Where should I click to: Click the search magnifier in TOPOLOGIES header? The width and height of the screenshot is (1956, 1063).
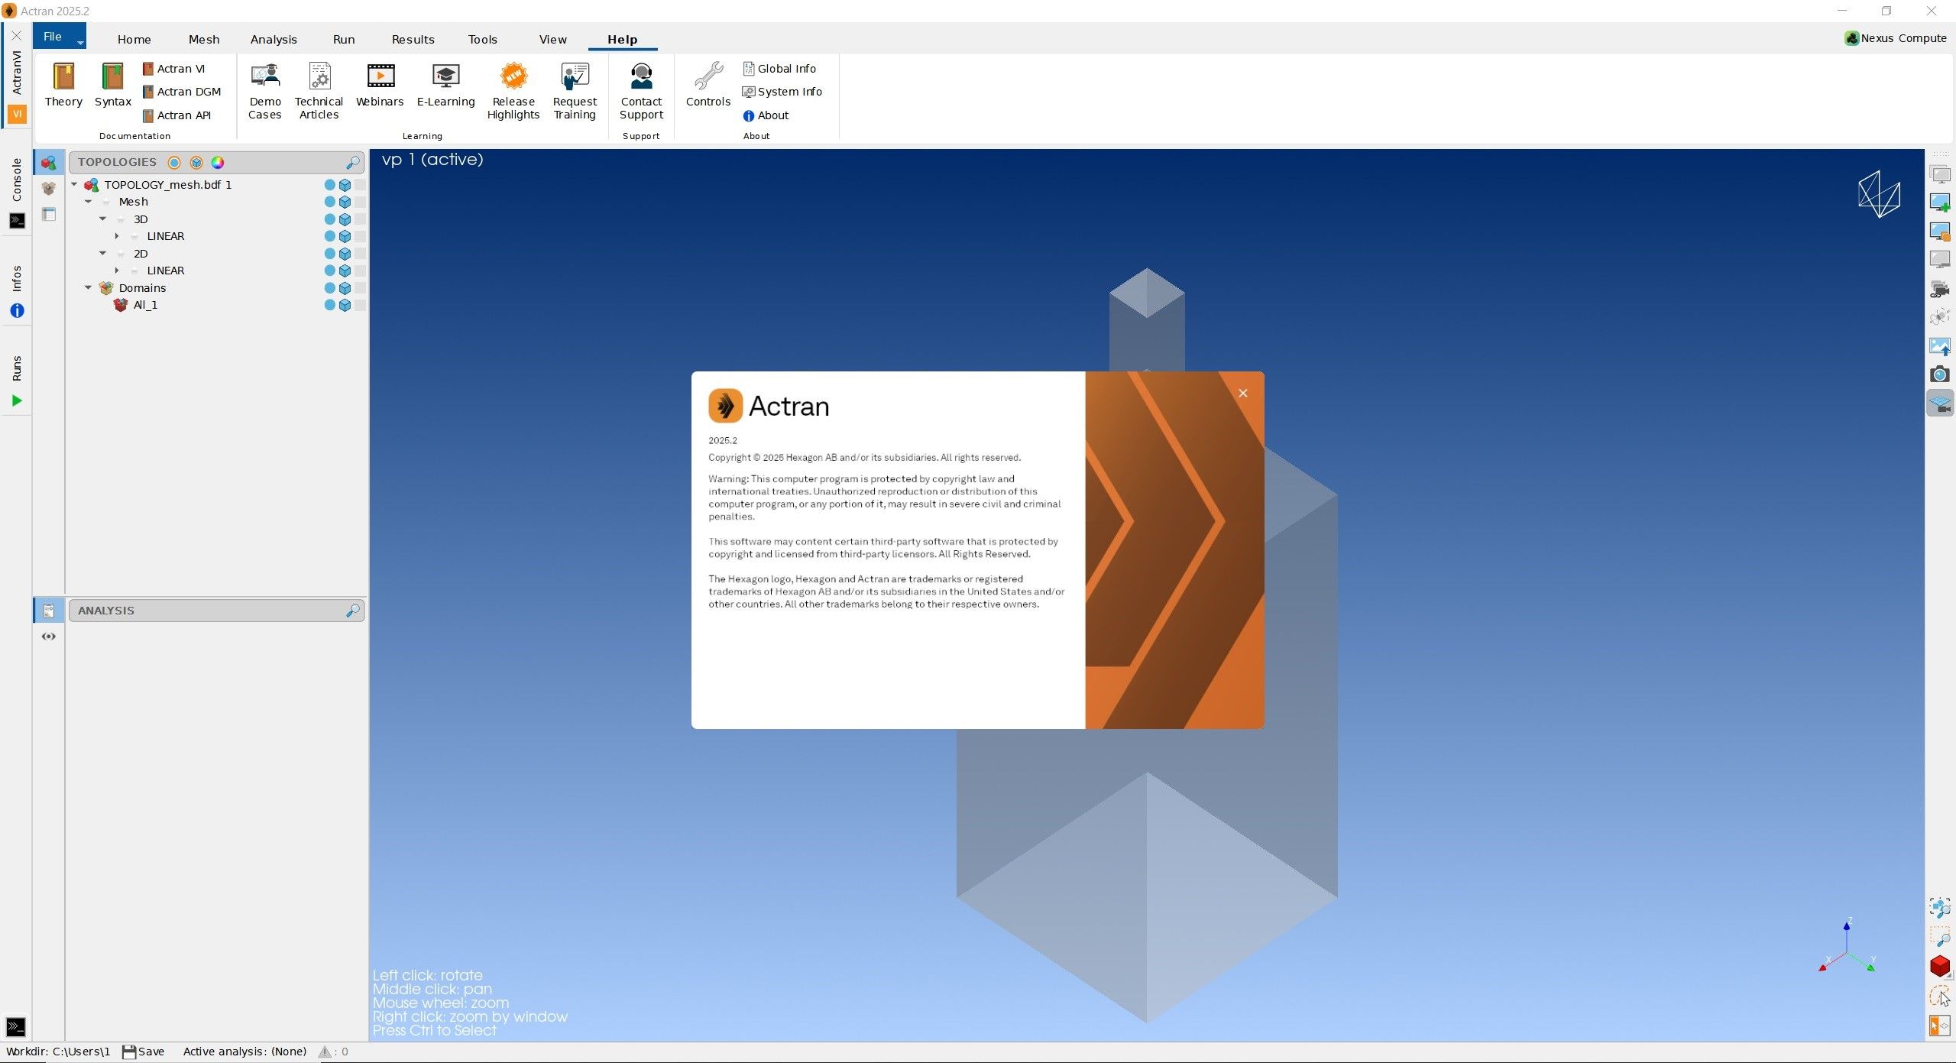click(x=352, y=163)
